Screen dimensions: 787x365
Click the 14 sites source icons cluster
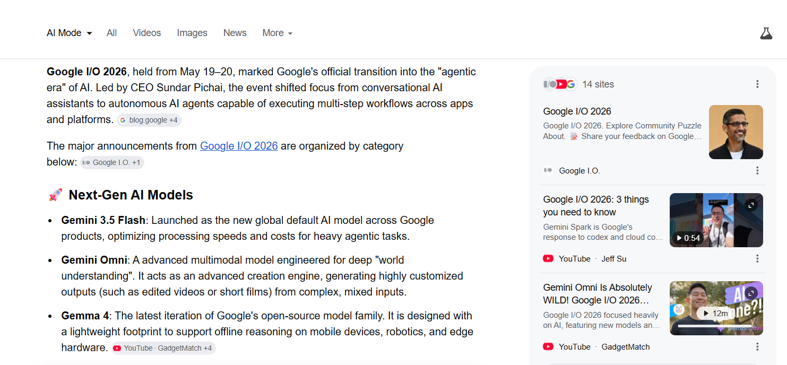[559, 84]
